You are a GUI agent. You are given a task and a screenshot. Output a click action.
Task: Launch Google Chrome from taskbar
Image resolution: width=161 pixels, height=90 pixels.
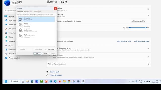point(69,81)
